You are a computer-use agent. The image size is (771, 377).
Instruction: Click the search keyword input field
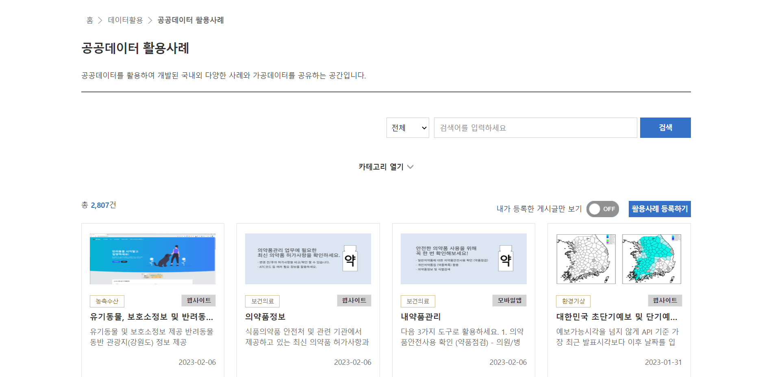[535, 128]
